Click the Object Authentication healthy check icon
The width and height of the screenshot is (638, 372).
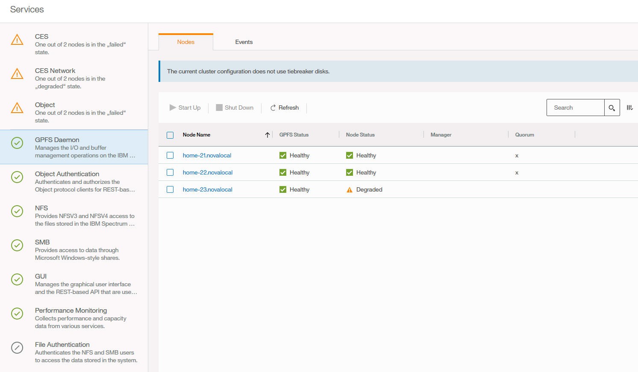pyautogui.click(x=17, y=177)
